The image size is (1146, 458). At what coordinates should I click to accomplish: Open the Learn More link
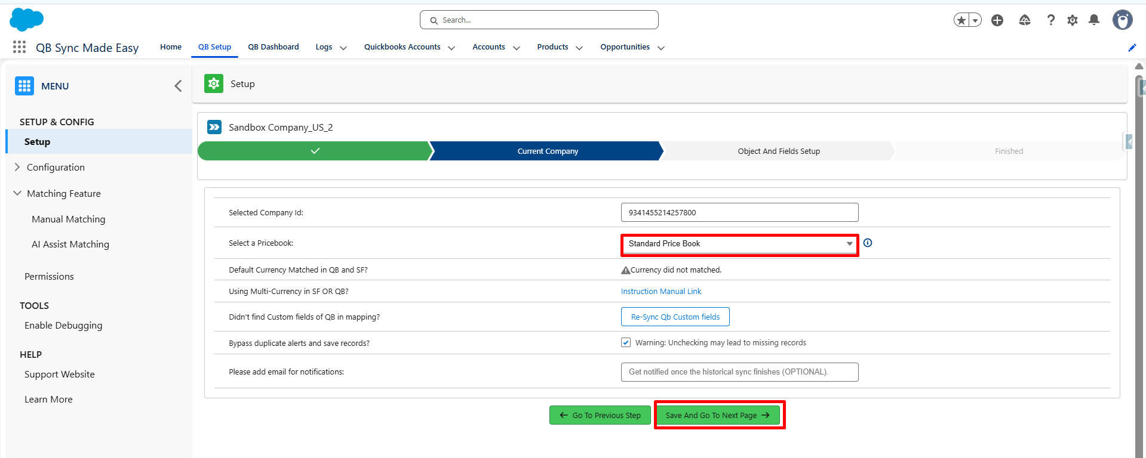(x=48, y=400)
